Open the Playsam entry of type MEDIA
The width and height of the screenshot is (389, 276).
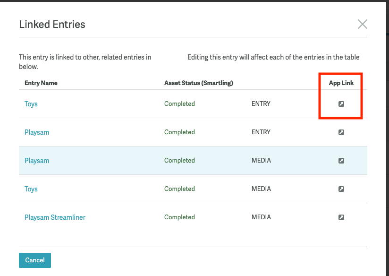(x=37, y=161)
